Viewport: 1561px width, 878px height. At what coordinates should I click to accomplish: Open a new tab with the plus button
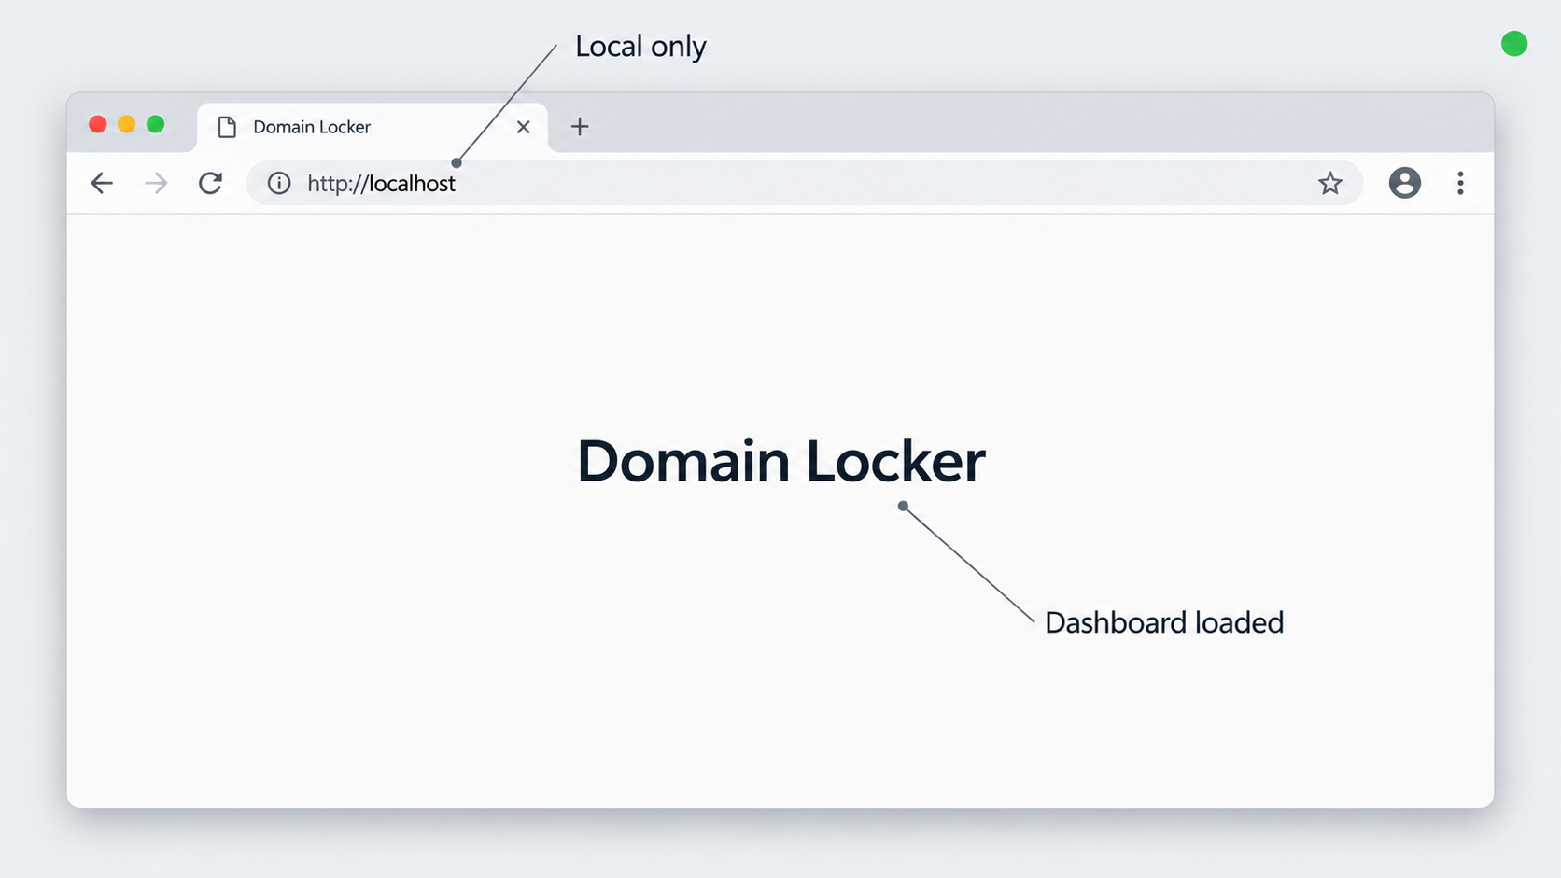click(x=580, y=126)
